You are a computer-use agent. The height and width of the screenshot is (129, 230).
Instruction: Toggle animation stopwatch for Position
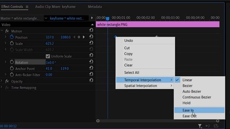click(x=12, y=37)
